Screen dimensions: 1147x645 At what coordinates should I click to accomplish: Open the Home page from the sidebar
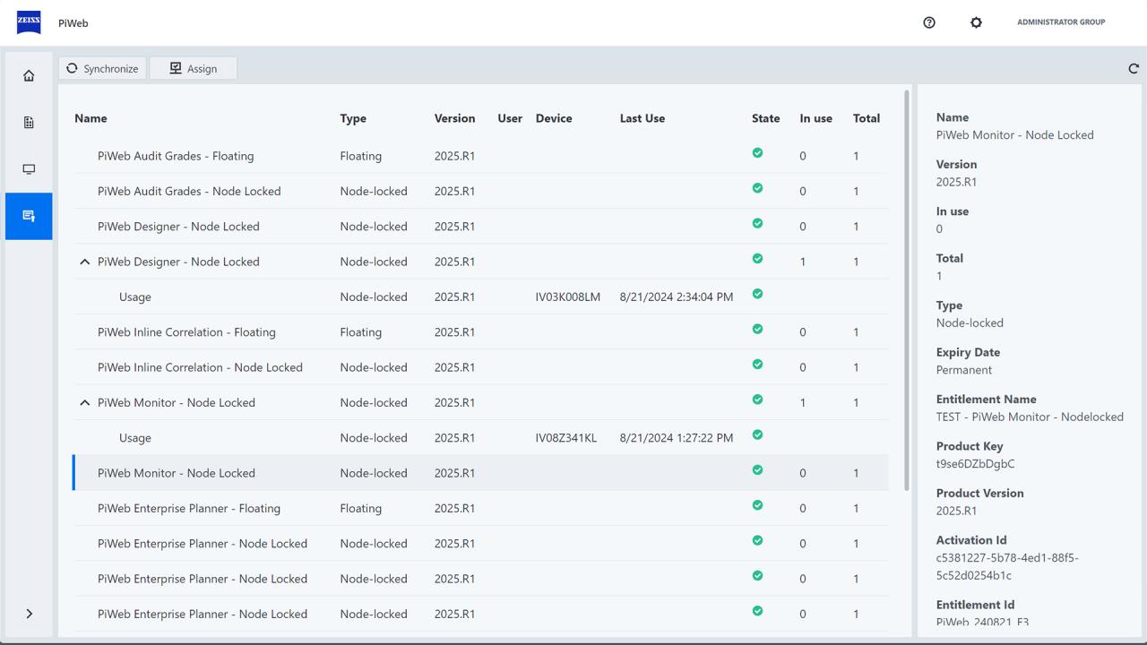click(29, 76)
